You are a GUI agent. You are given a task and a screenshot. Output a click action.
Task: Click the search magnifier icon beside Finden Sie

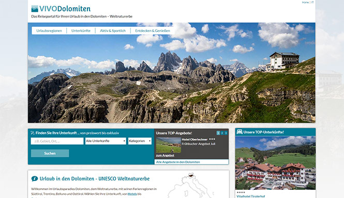point(33,133)
